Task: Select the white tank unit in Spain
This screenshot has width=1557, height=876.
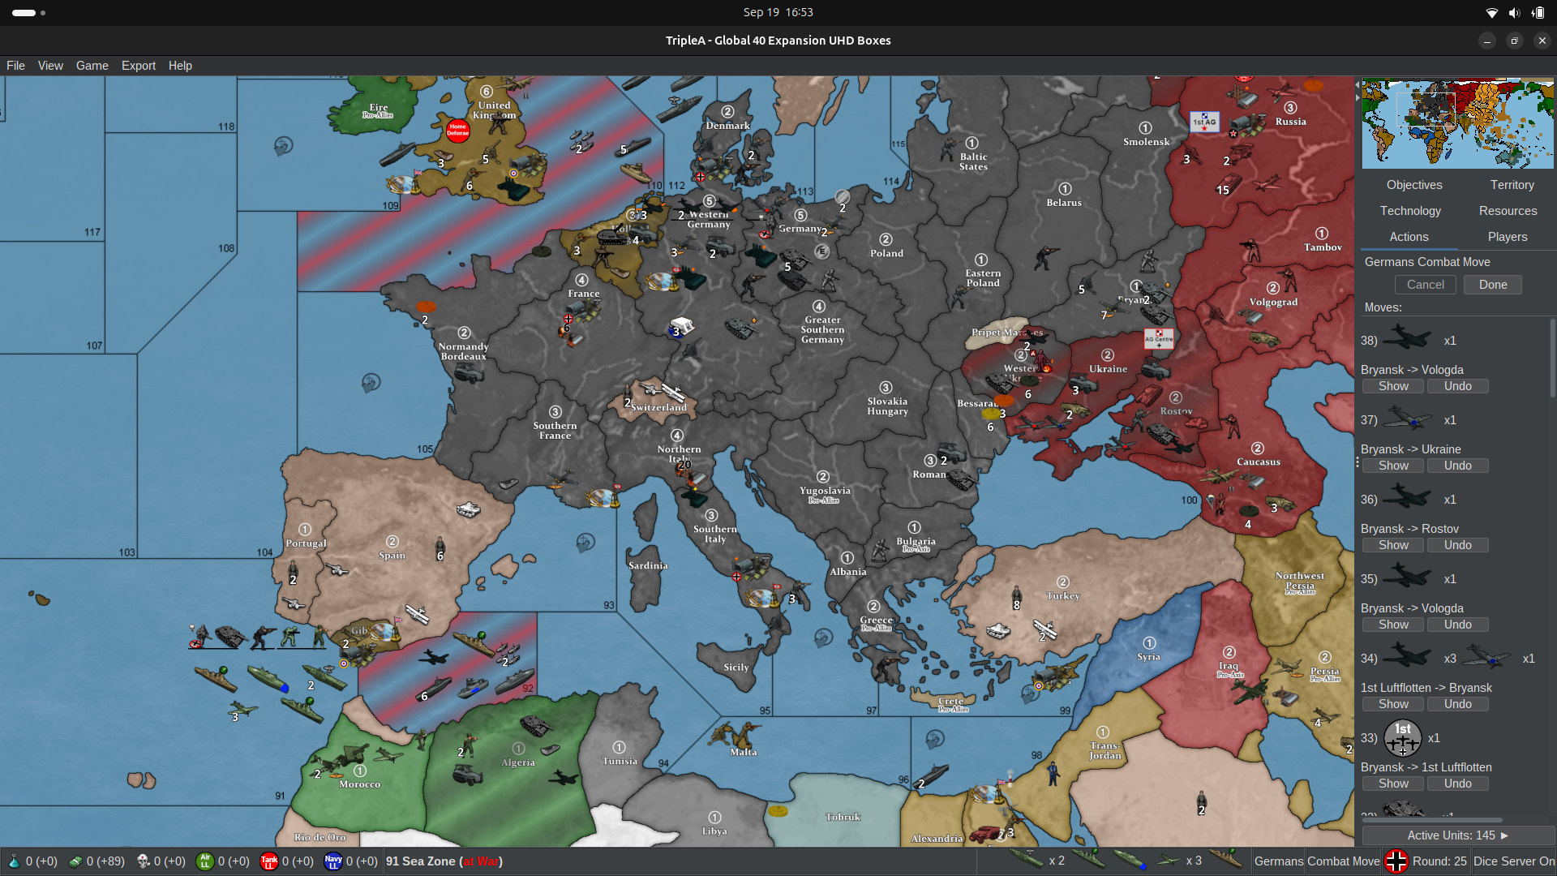Action: tap(468, 509)
